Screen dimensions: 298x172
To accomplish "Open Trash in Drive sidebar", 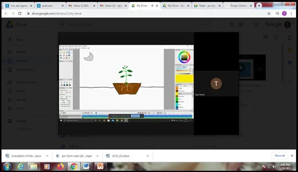I will 20,109.
